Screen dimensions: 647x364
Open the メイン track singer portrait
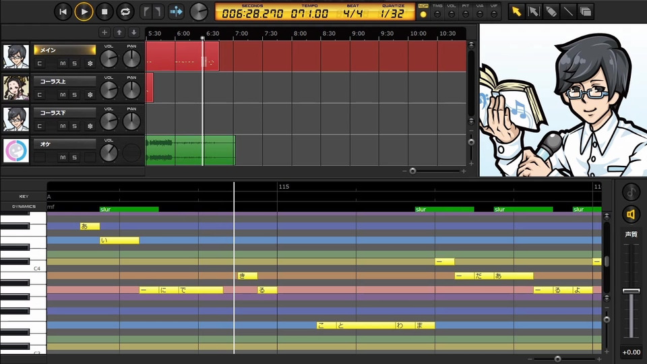16,57
